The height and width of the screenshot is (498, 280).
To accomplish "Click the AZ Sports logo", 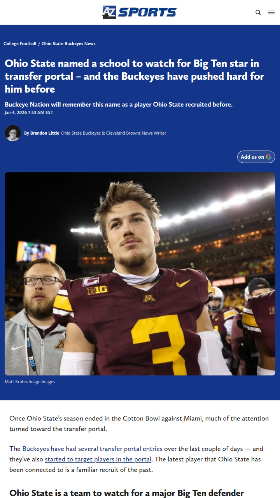I will tap(140, 12).
